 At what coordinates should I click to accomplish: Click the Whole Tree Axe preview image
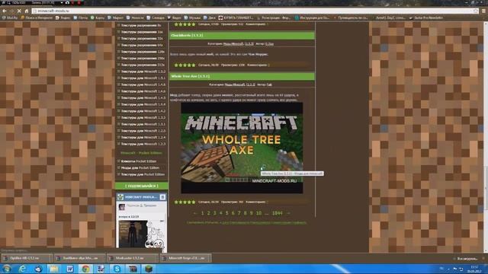pyautogui.click(x=242, y=148)
